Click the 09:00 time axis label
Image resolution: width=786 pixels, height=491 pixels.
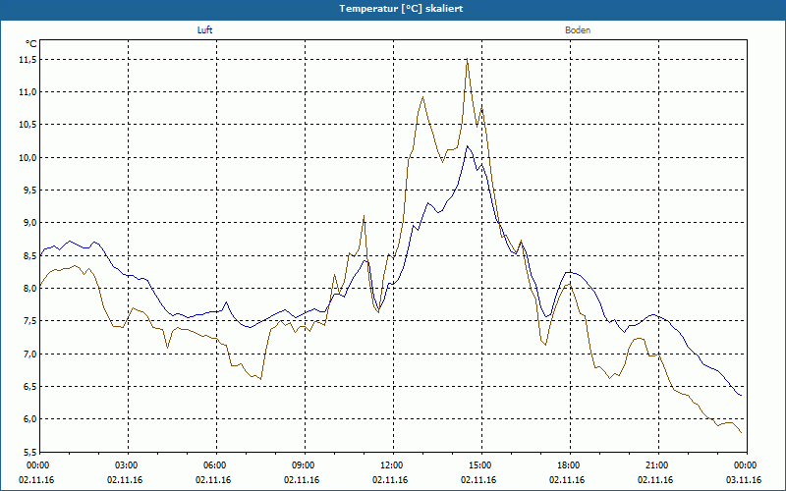pos(304,465)
